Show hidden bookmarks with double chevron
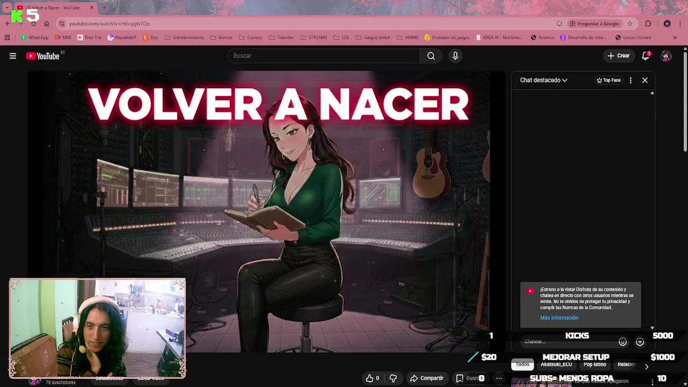This screenshot has width=688, height=387. coord(675,38)
